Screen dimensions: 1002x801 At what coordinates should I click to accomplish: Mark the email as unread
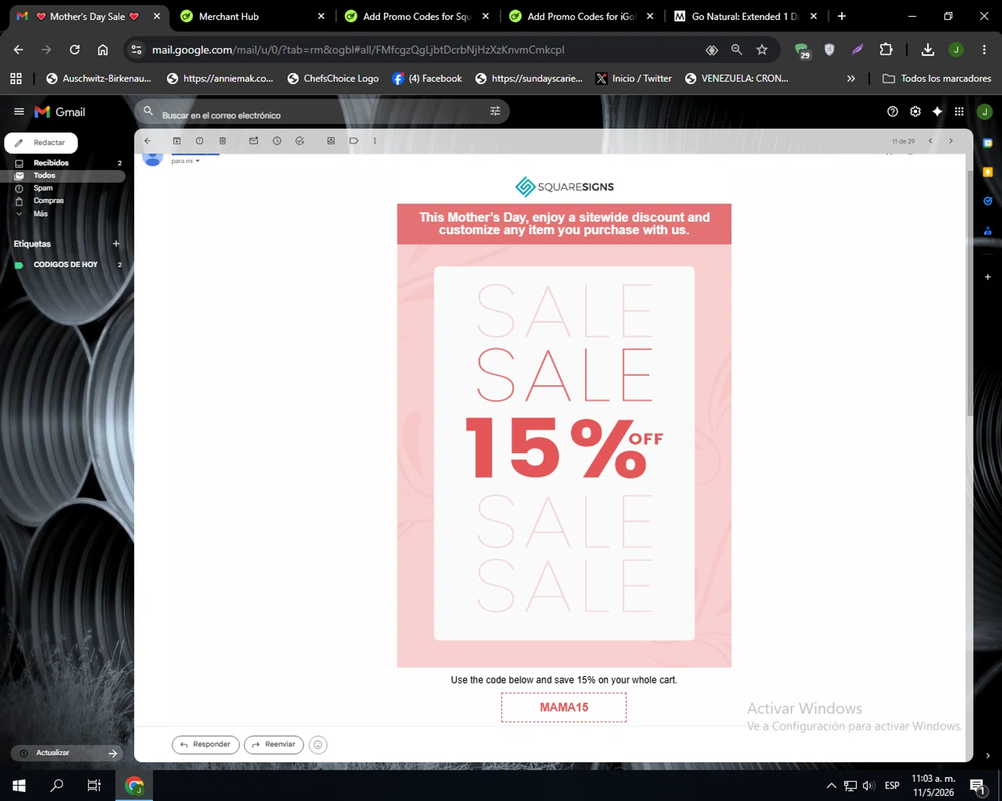[x=254, y=141]
